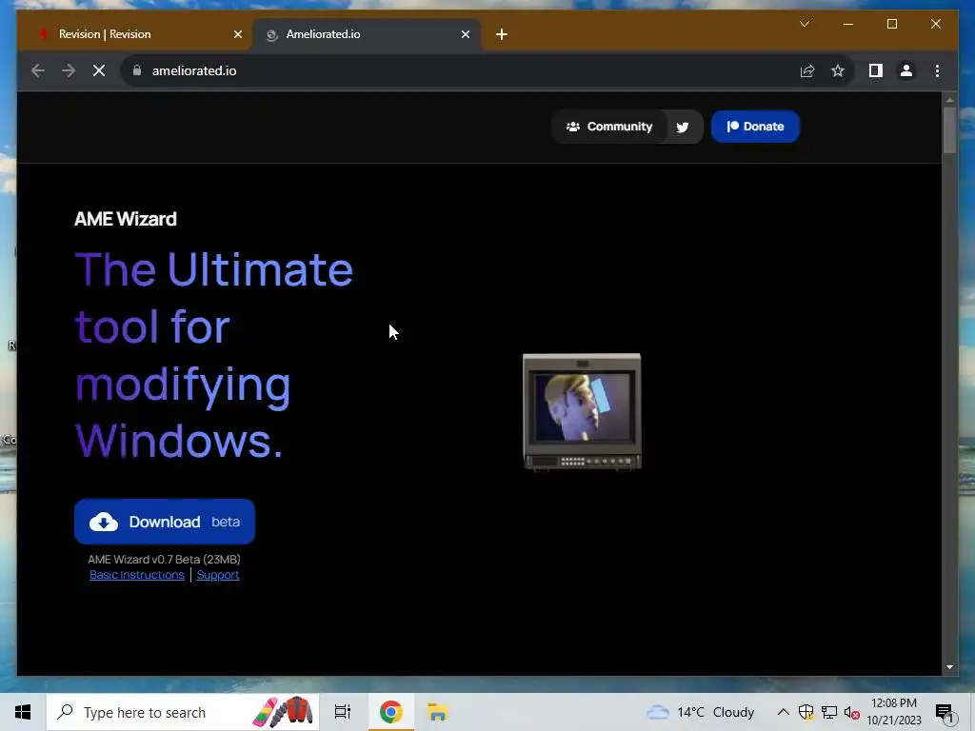View site information via lock icon
Viewport: 975px width, 731px height.
pos(137,70)
